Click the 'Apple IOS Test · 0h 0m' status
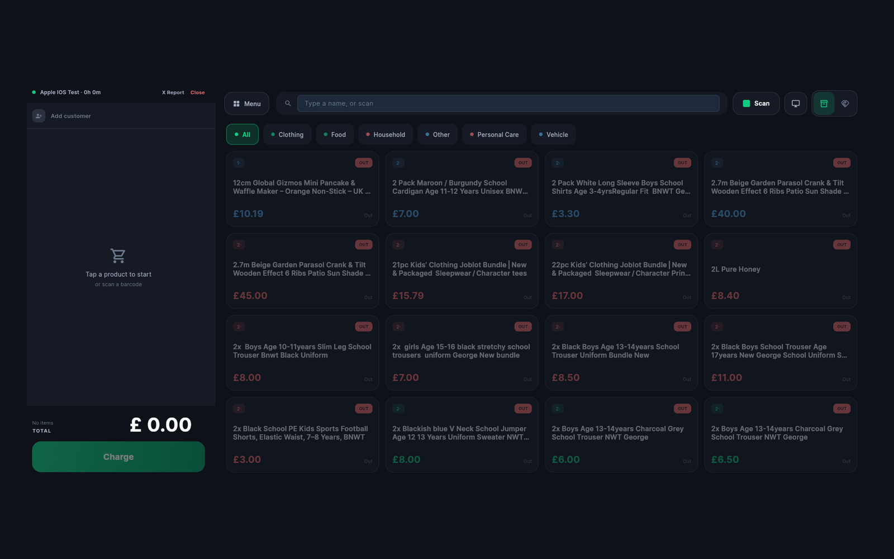The height and width of the screenshot is (559, 894). 70,92
